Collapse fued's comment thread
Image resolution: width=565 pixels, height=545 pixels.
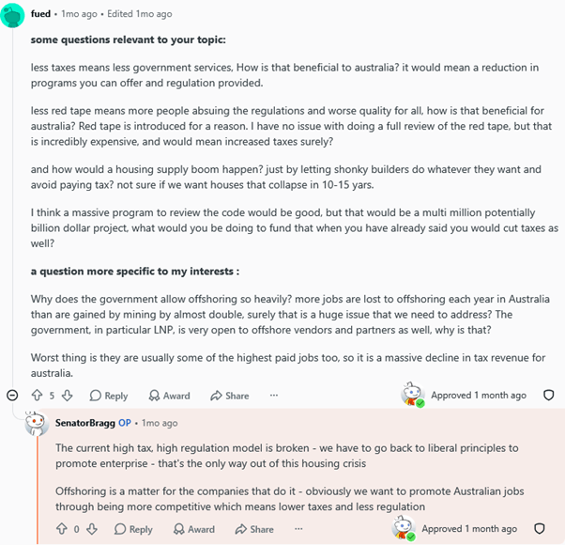(x=12, y=396)
